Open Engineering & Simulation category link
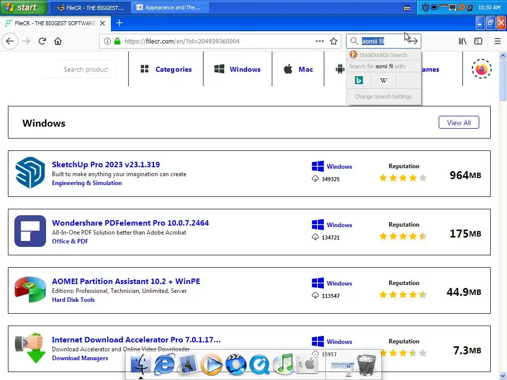 (87, 183)
